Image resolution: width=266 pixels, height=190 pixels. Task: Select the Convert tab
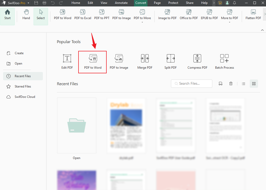(x=141, y=3)
